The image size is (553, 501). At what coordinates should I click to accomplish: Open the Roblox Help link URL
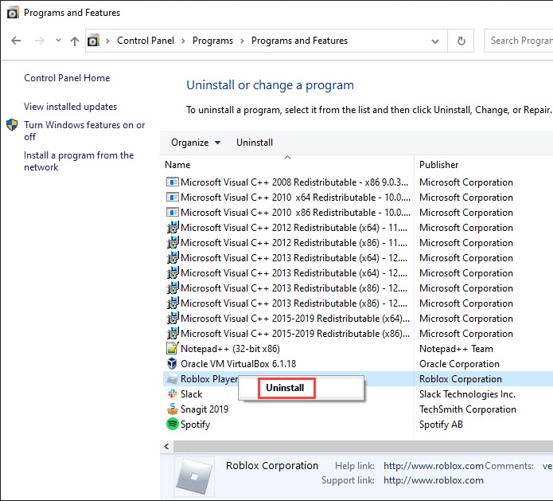pyautogui.click(x=434, y=466)
